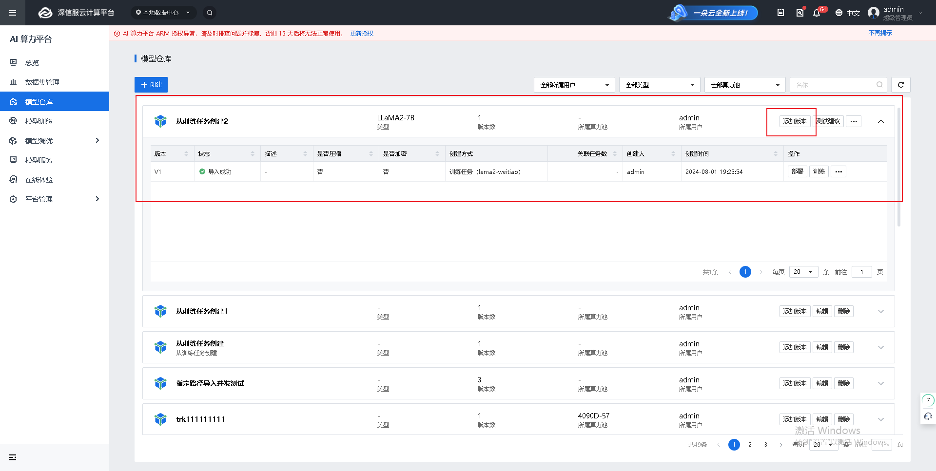936x471 pixels.
Task: Select 模型仓库 in the sidebar
Action: [55, 101]
